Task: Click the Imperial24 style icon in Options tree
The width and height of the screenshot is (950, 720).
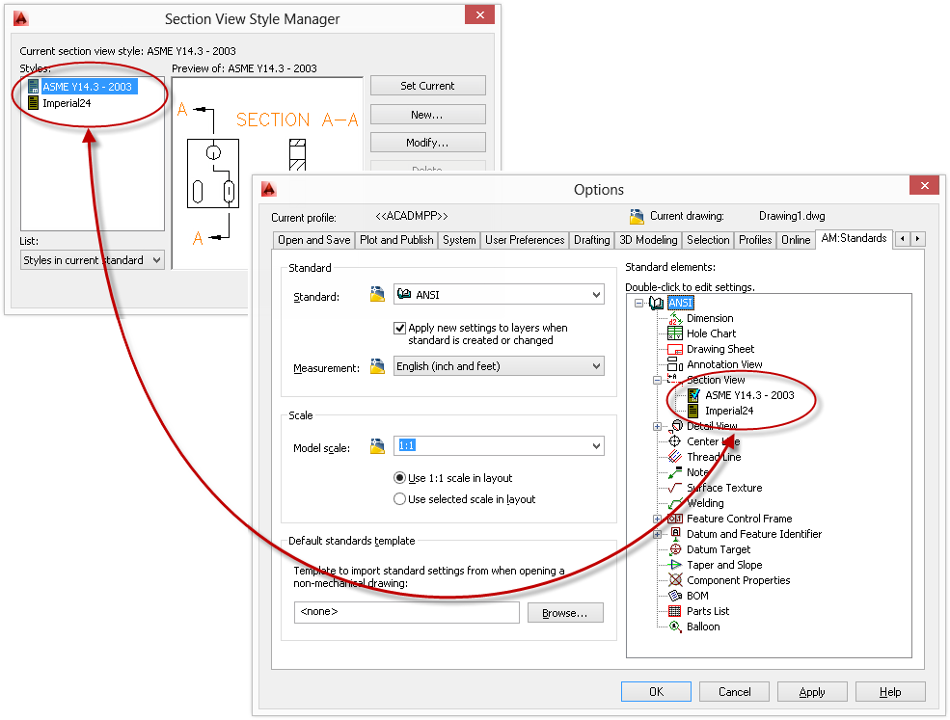Action: tap(693, 411)
